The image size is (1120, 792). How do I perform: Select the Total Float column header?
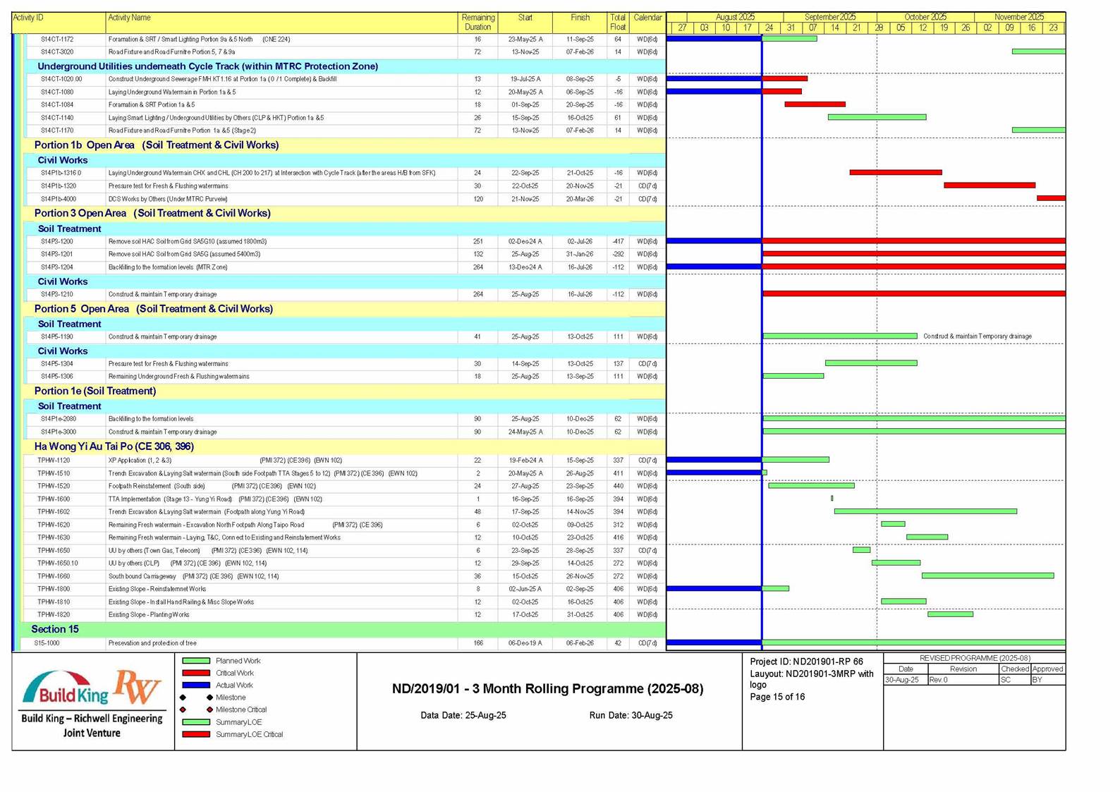[618, 23]
